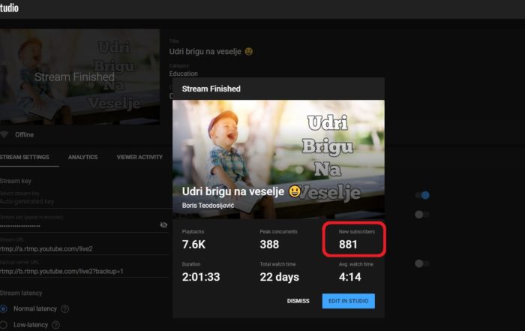Select the Low-latency radio button

click(3, 325)
